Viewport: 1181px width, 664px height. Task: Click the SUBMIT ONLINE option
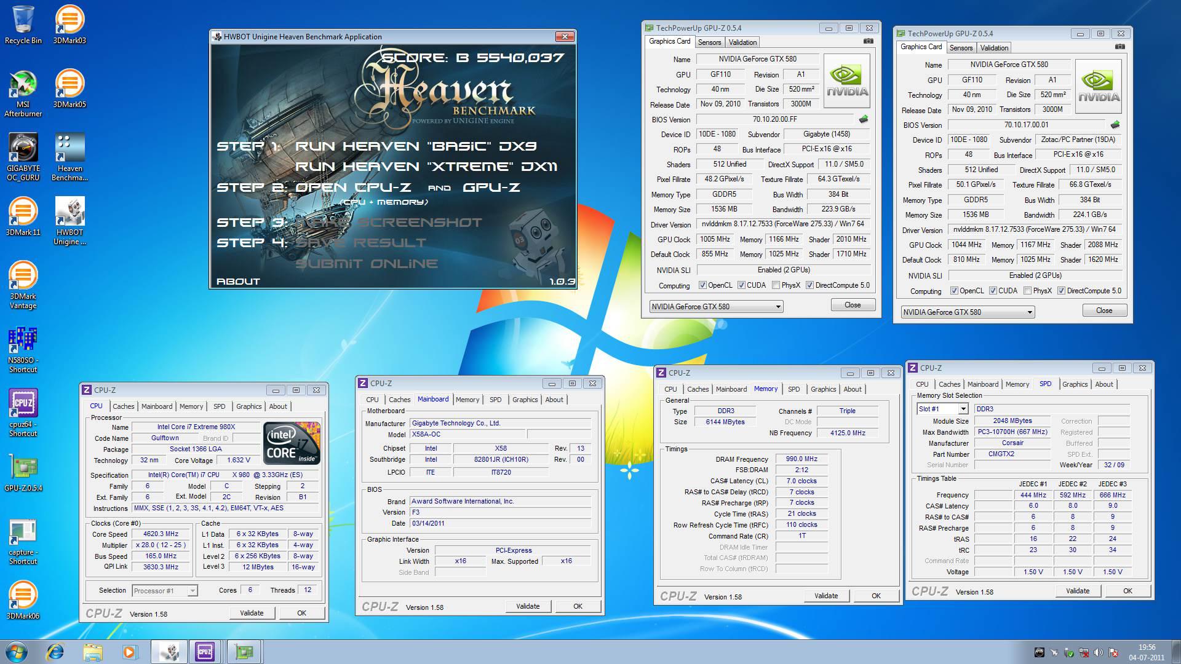(367, 264)
